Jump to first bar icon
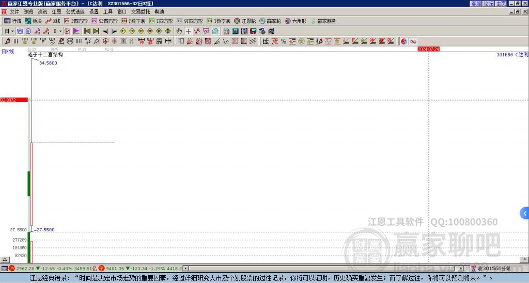 87,31
